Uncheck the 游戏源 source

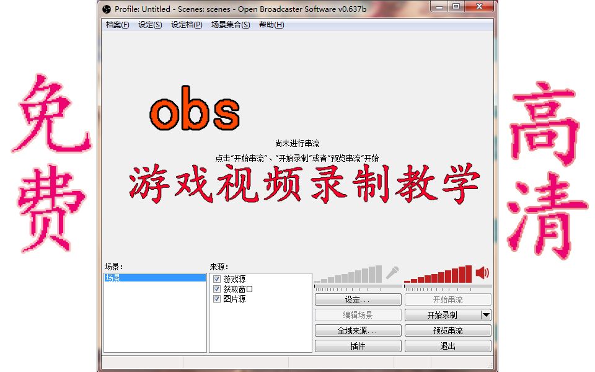click(x=216, y=279)
